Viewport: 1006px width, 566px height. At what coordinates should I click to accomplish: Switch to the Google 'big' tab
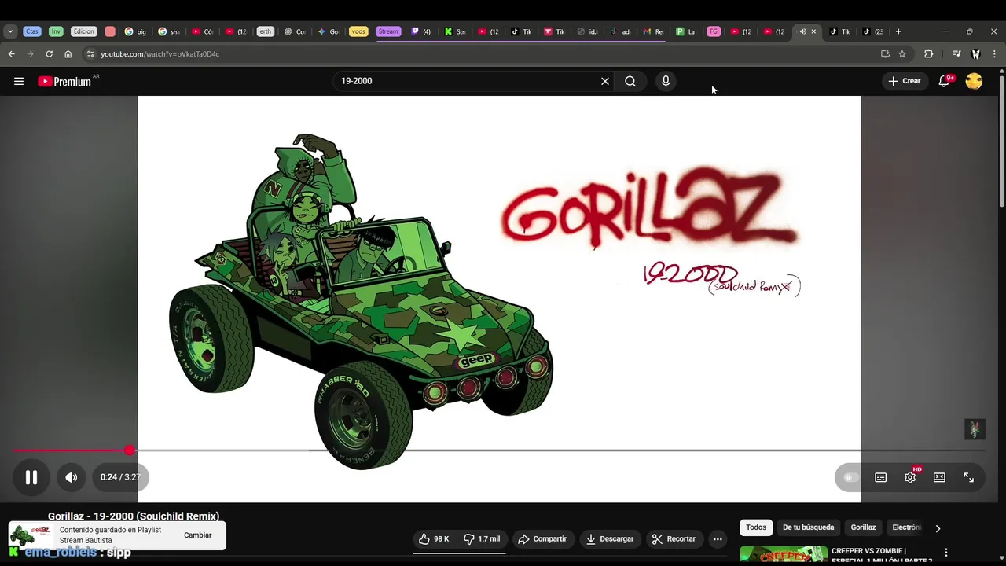point(135,31)
